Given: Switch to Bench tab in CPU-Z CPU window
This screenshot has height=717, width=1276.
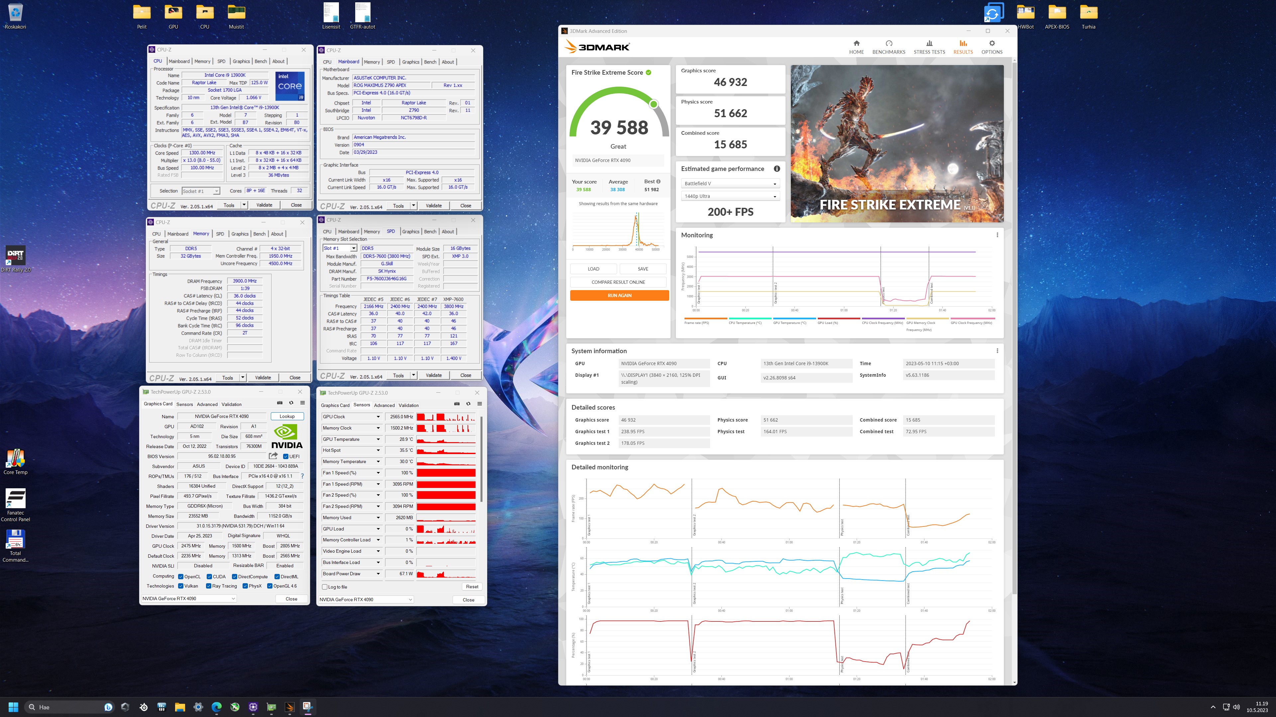Looking at the screenshot, I should 261,61.
